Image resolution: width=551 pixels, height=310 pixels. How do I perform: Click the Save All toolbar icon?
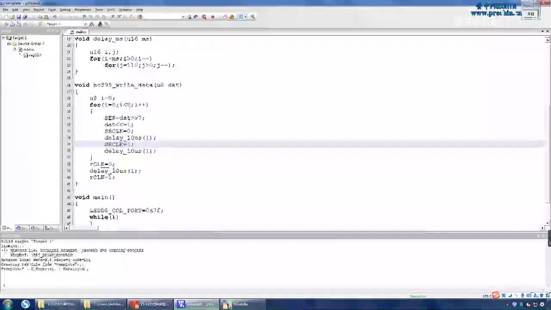[25, 17]
